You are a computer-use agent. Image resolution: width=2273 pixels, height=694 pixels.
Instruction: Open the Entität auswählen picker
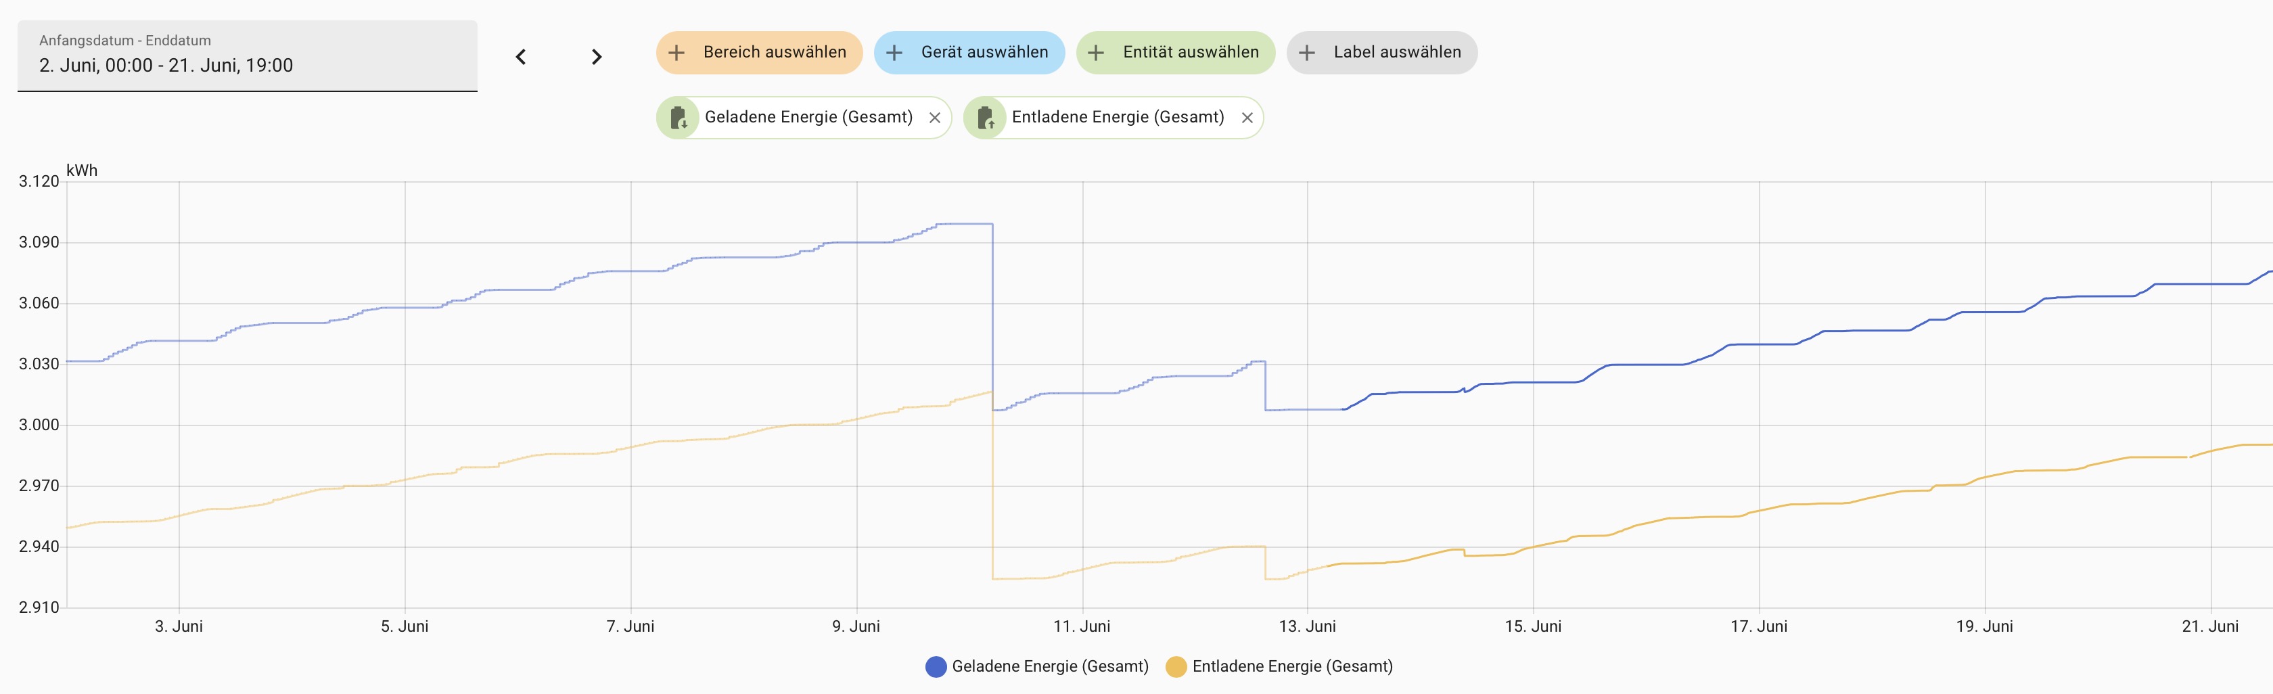click(x=1191, y=53)
